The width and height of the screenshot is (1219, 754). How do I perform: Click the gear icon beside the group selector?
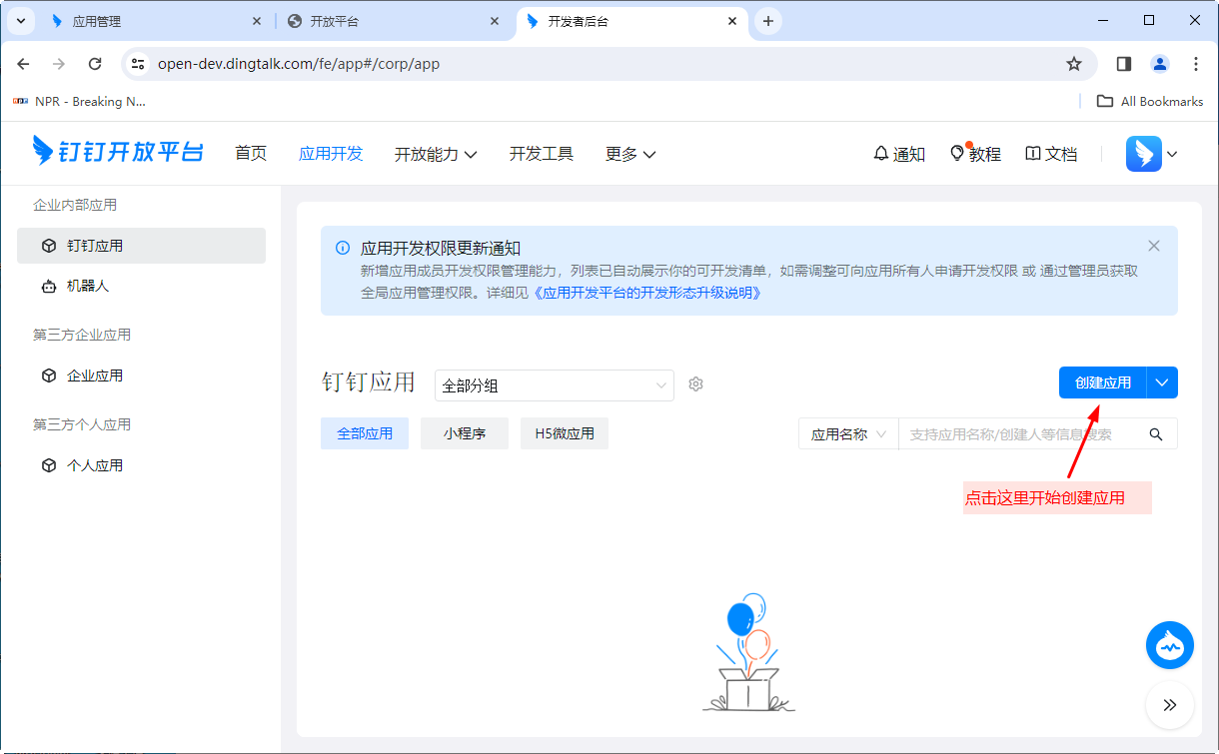(696, 384)
